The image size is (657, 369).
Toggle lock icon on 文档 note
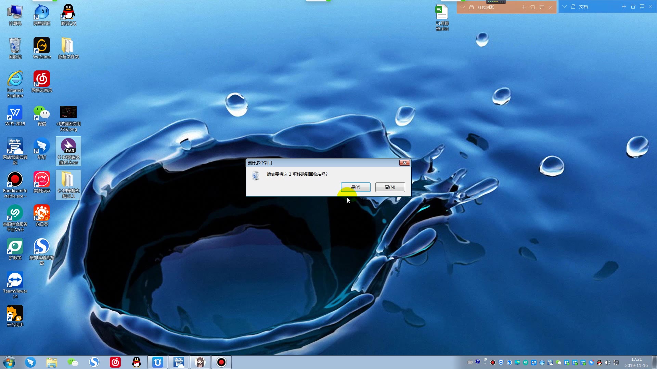pyautogui.click(x=573, y=7)
